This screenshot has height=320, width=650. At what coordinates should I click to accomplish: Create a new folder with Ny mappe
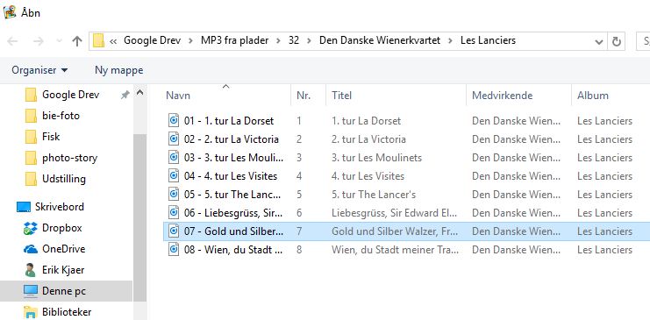point(119,70)
